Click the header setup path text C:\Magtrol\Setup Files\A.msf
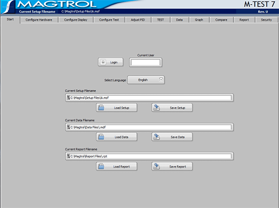Screen dimensions: 279x208 pos(80,11)
